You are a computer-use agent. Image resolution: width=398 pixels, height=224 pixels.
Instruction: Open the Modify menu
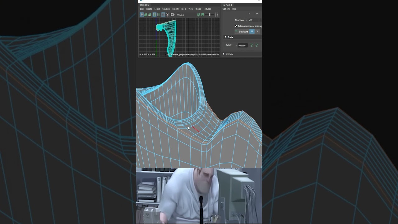coord(175,9)
